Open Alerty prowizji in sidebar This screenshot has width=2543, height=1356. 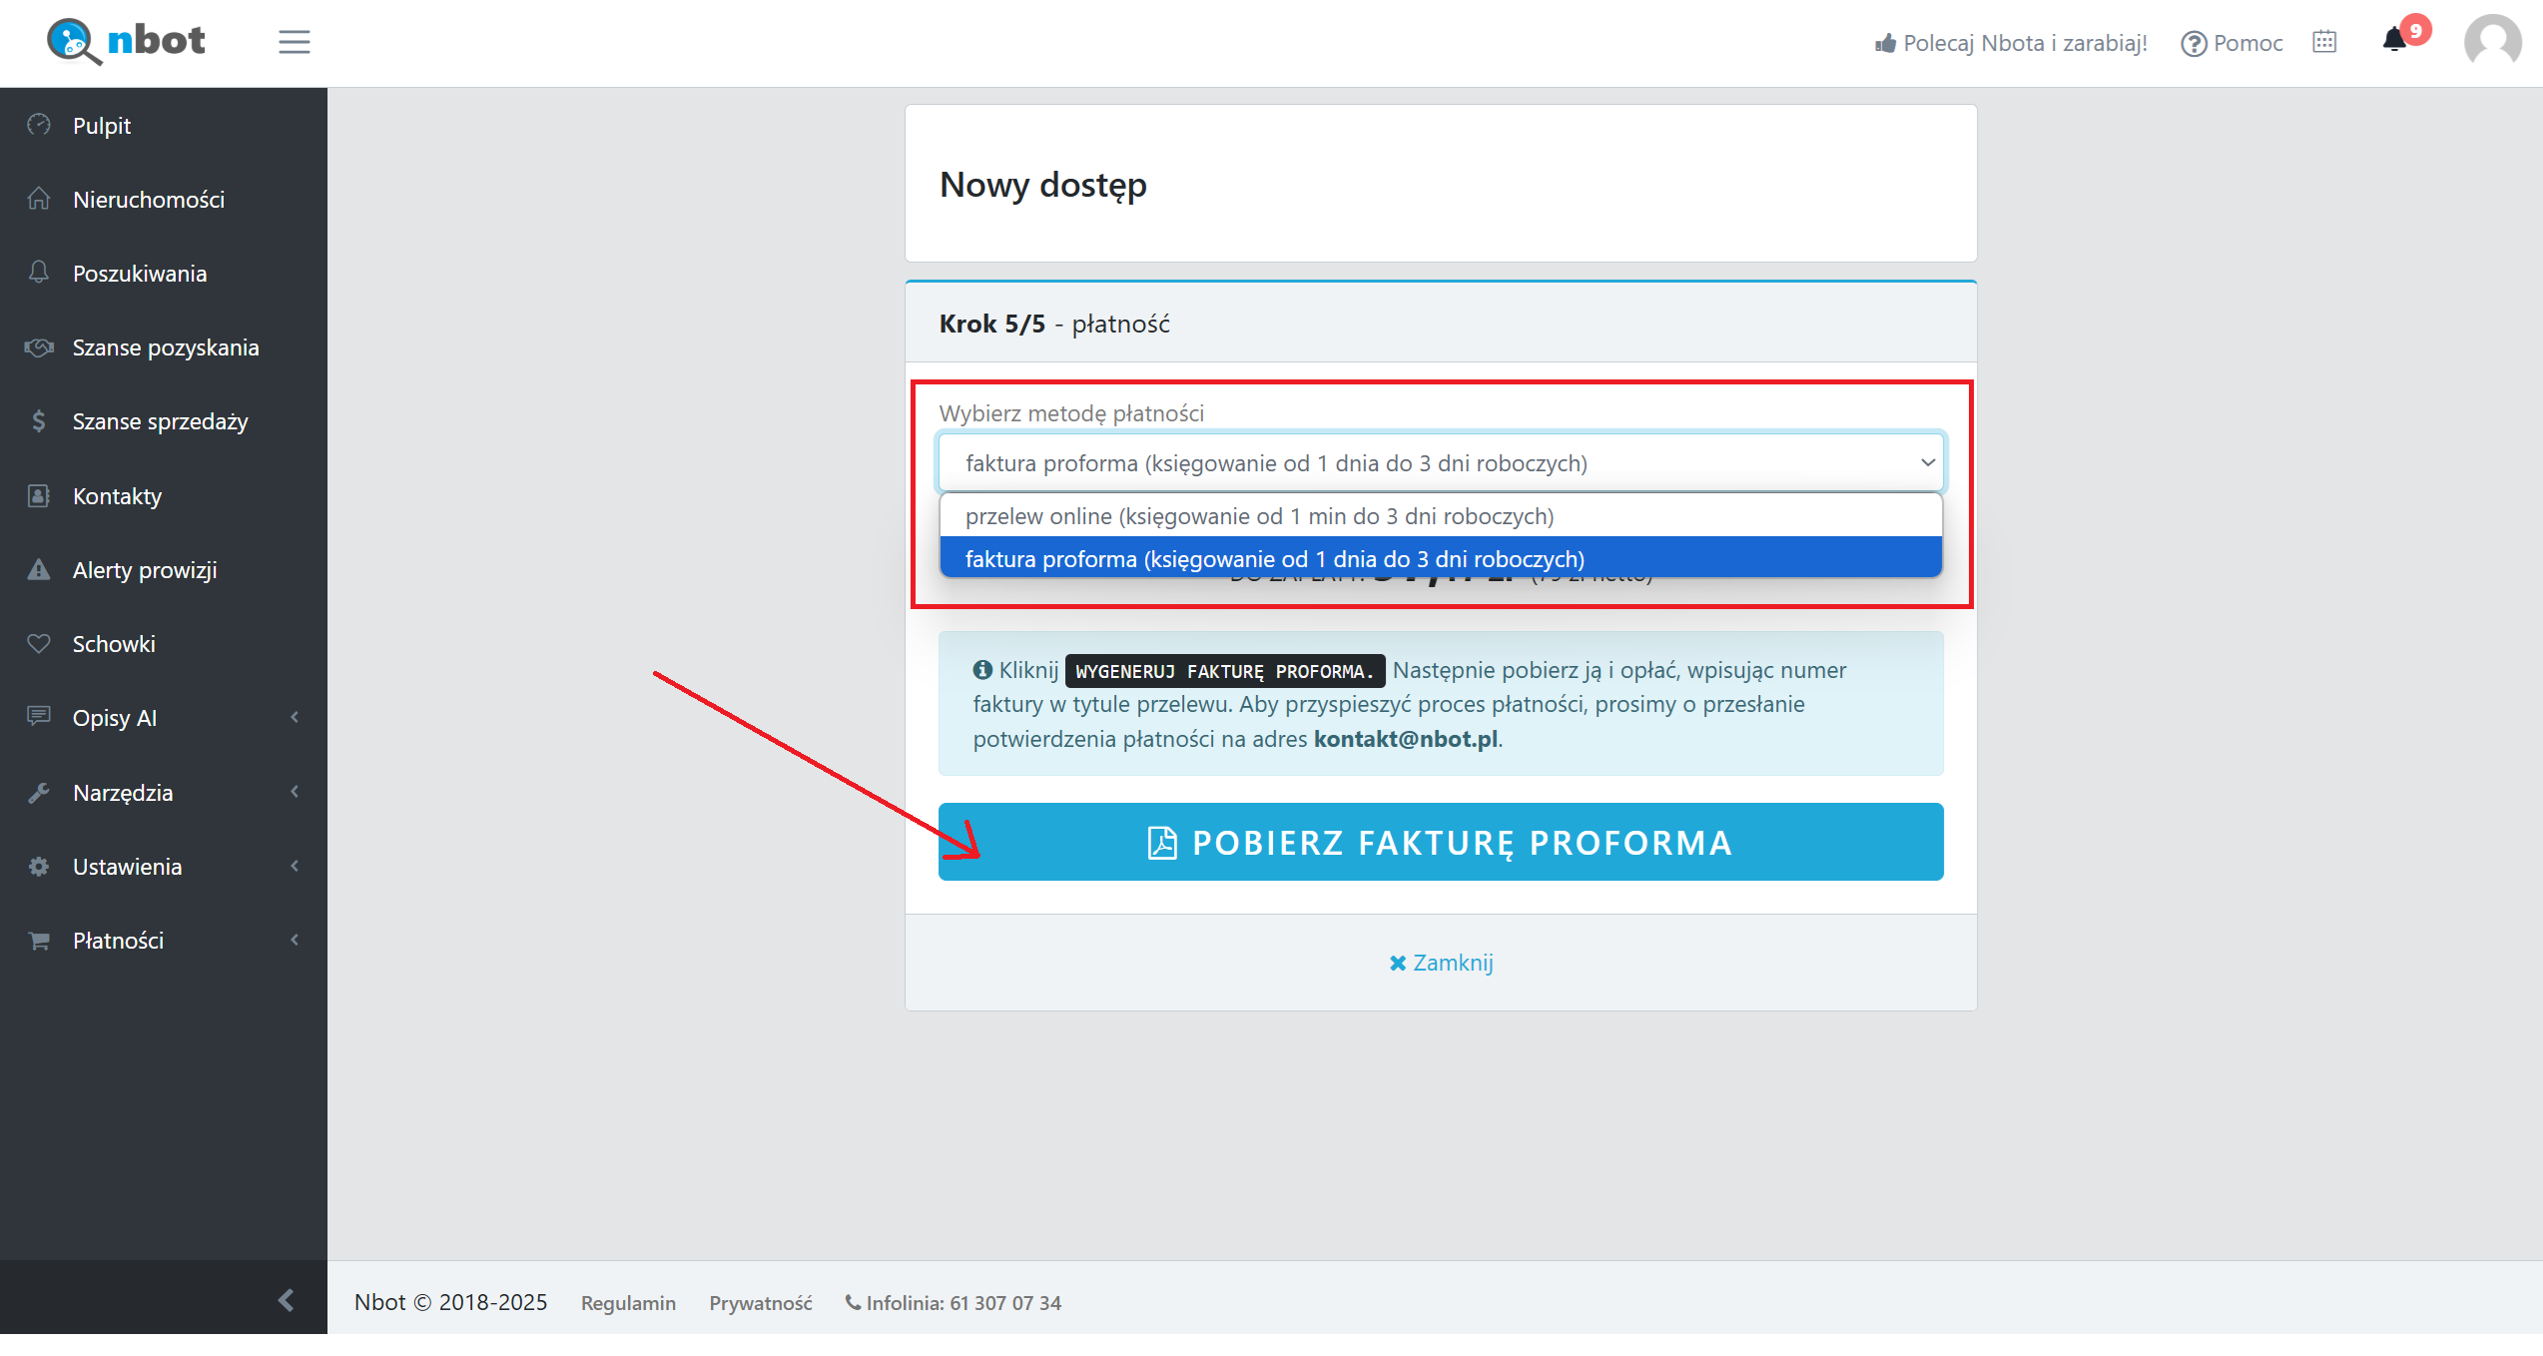pos(145,570)
